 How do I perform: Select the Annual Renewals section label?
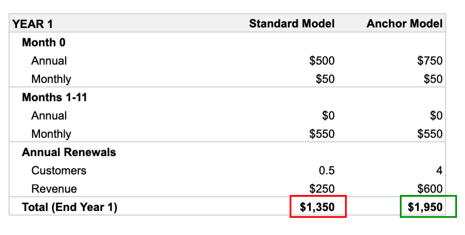(69, 152)
